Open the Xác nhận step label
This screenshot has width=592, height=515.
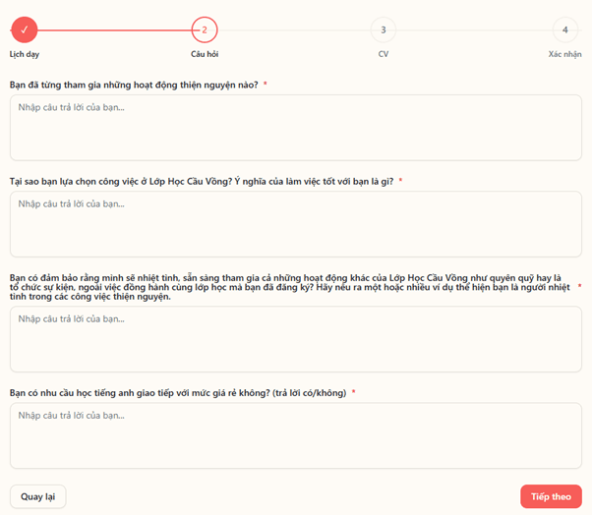click(564, 54)
